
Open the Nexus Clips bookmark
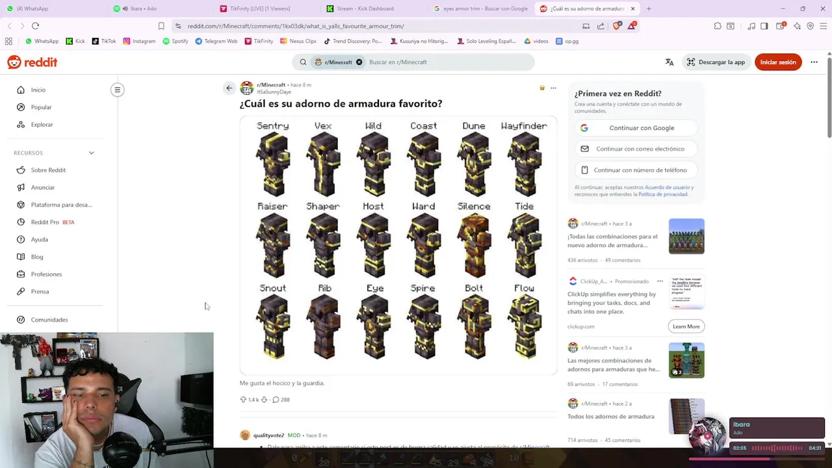point(298,41)
